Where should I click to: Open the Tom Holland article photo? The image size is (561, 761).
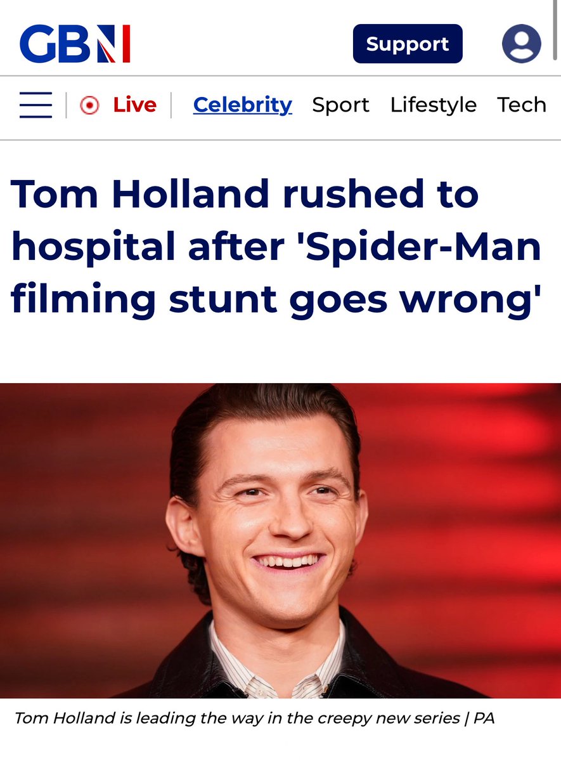(x=280, y=540)
